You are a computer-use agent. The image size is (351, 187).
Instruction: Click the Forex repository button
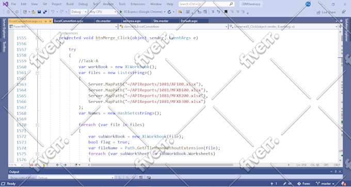304,183
